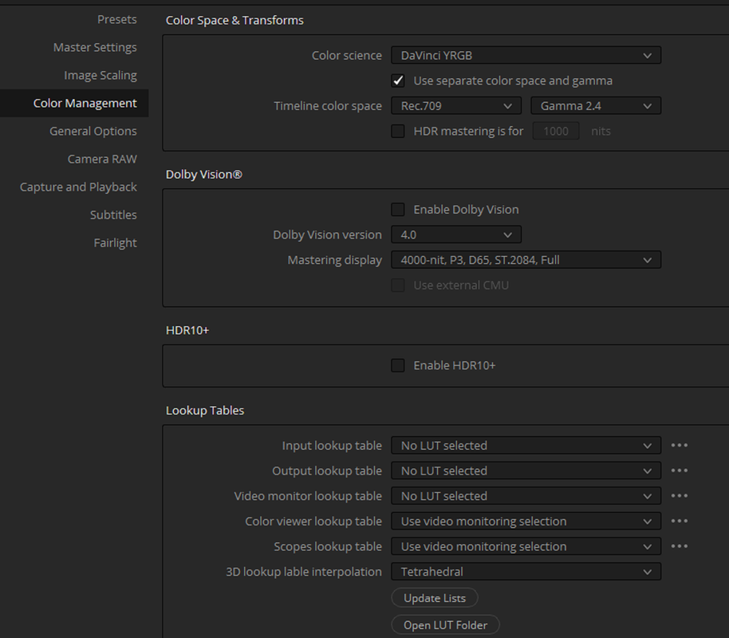Click the Use external CMU checkbox
The width and height of the screenshot is (729, 638).
pos(398,285)
